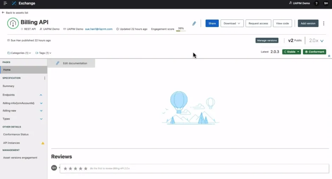This screenshot has width=332, height=179.
Task: Click the third review star
Action: pyautogui.click(x=75, y=168)
